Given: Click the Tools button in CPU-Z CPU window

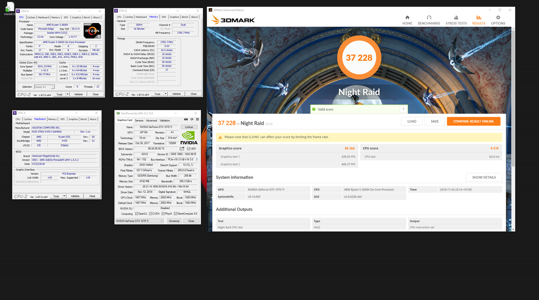Looking at the screenshot, I should point(59,94).
